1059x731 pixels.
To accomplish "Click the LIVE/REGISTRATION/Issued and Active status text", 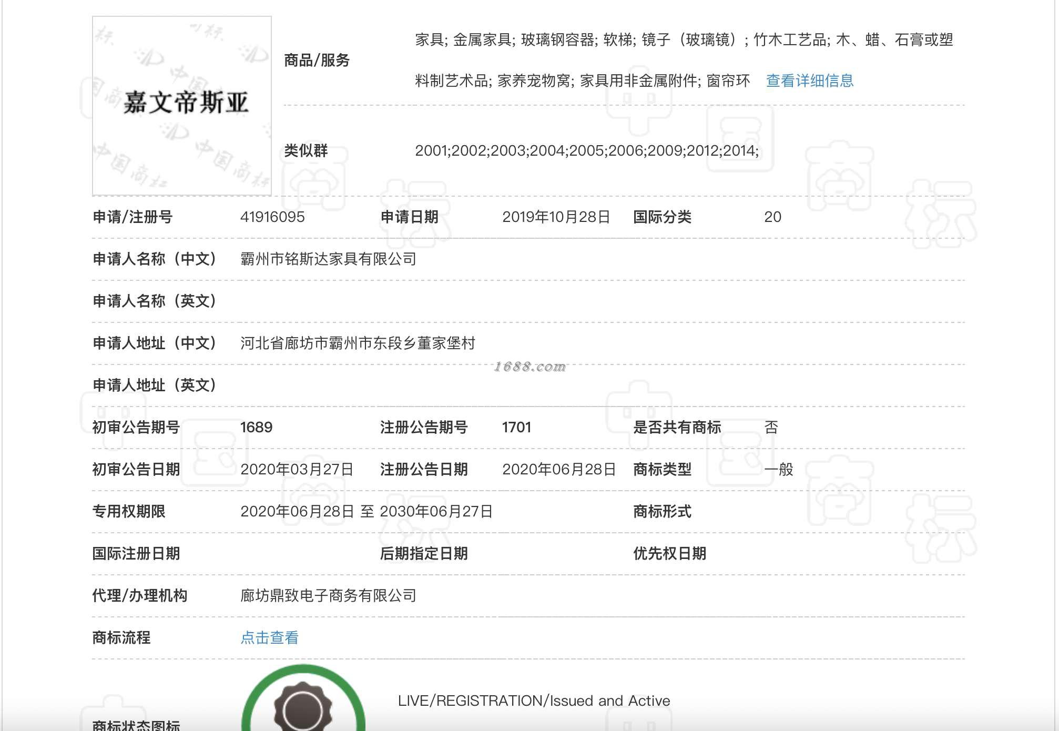I will click(x=534, y=700).
